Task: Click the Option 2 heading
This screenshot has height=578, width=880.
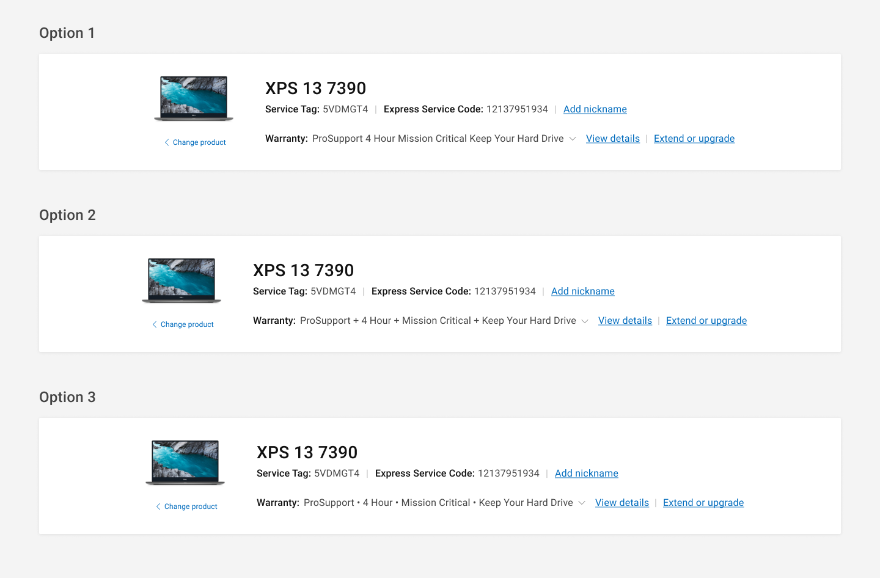Action: (67, 215)
